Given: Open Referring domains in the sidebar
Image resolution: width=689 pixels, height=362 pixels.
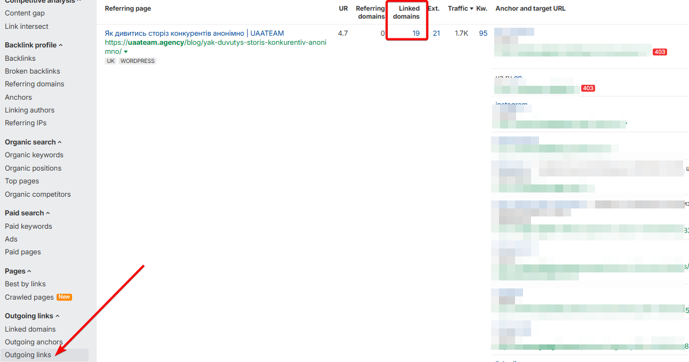Looking at the screenshot, I should tap(35, 84).
